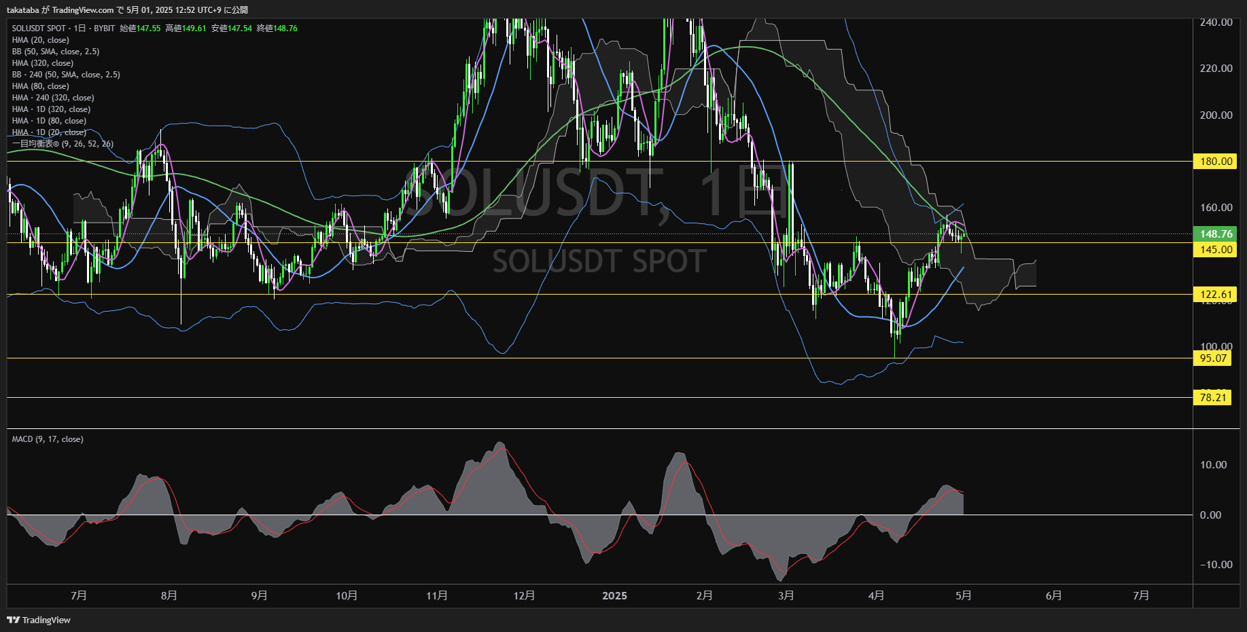Click the HMA (320, close) indicator label
This screenshot has height=632, width=1247.
tap(42, 63)
